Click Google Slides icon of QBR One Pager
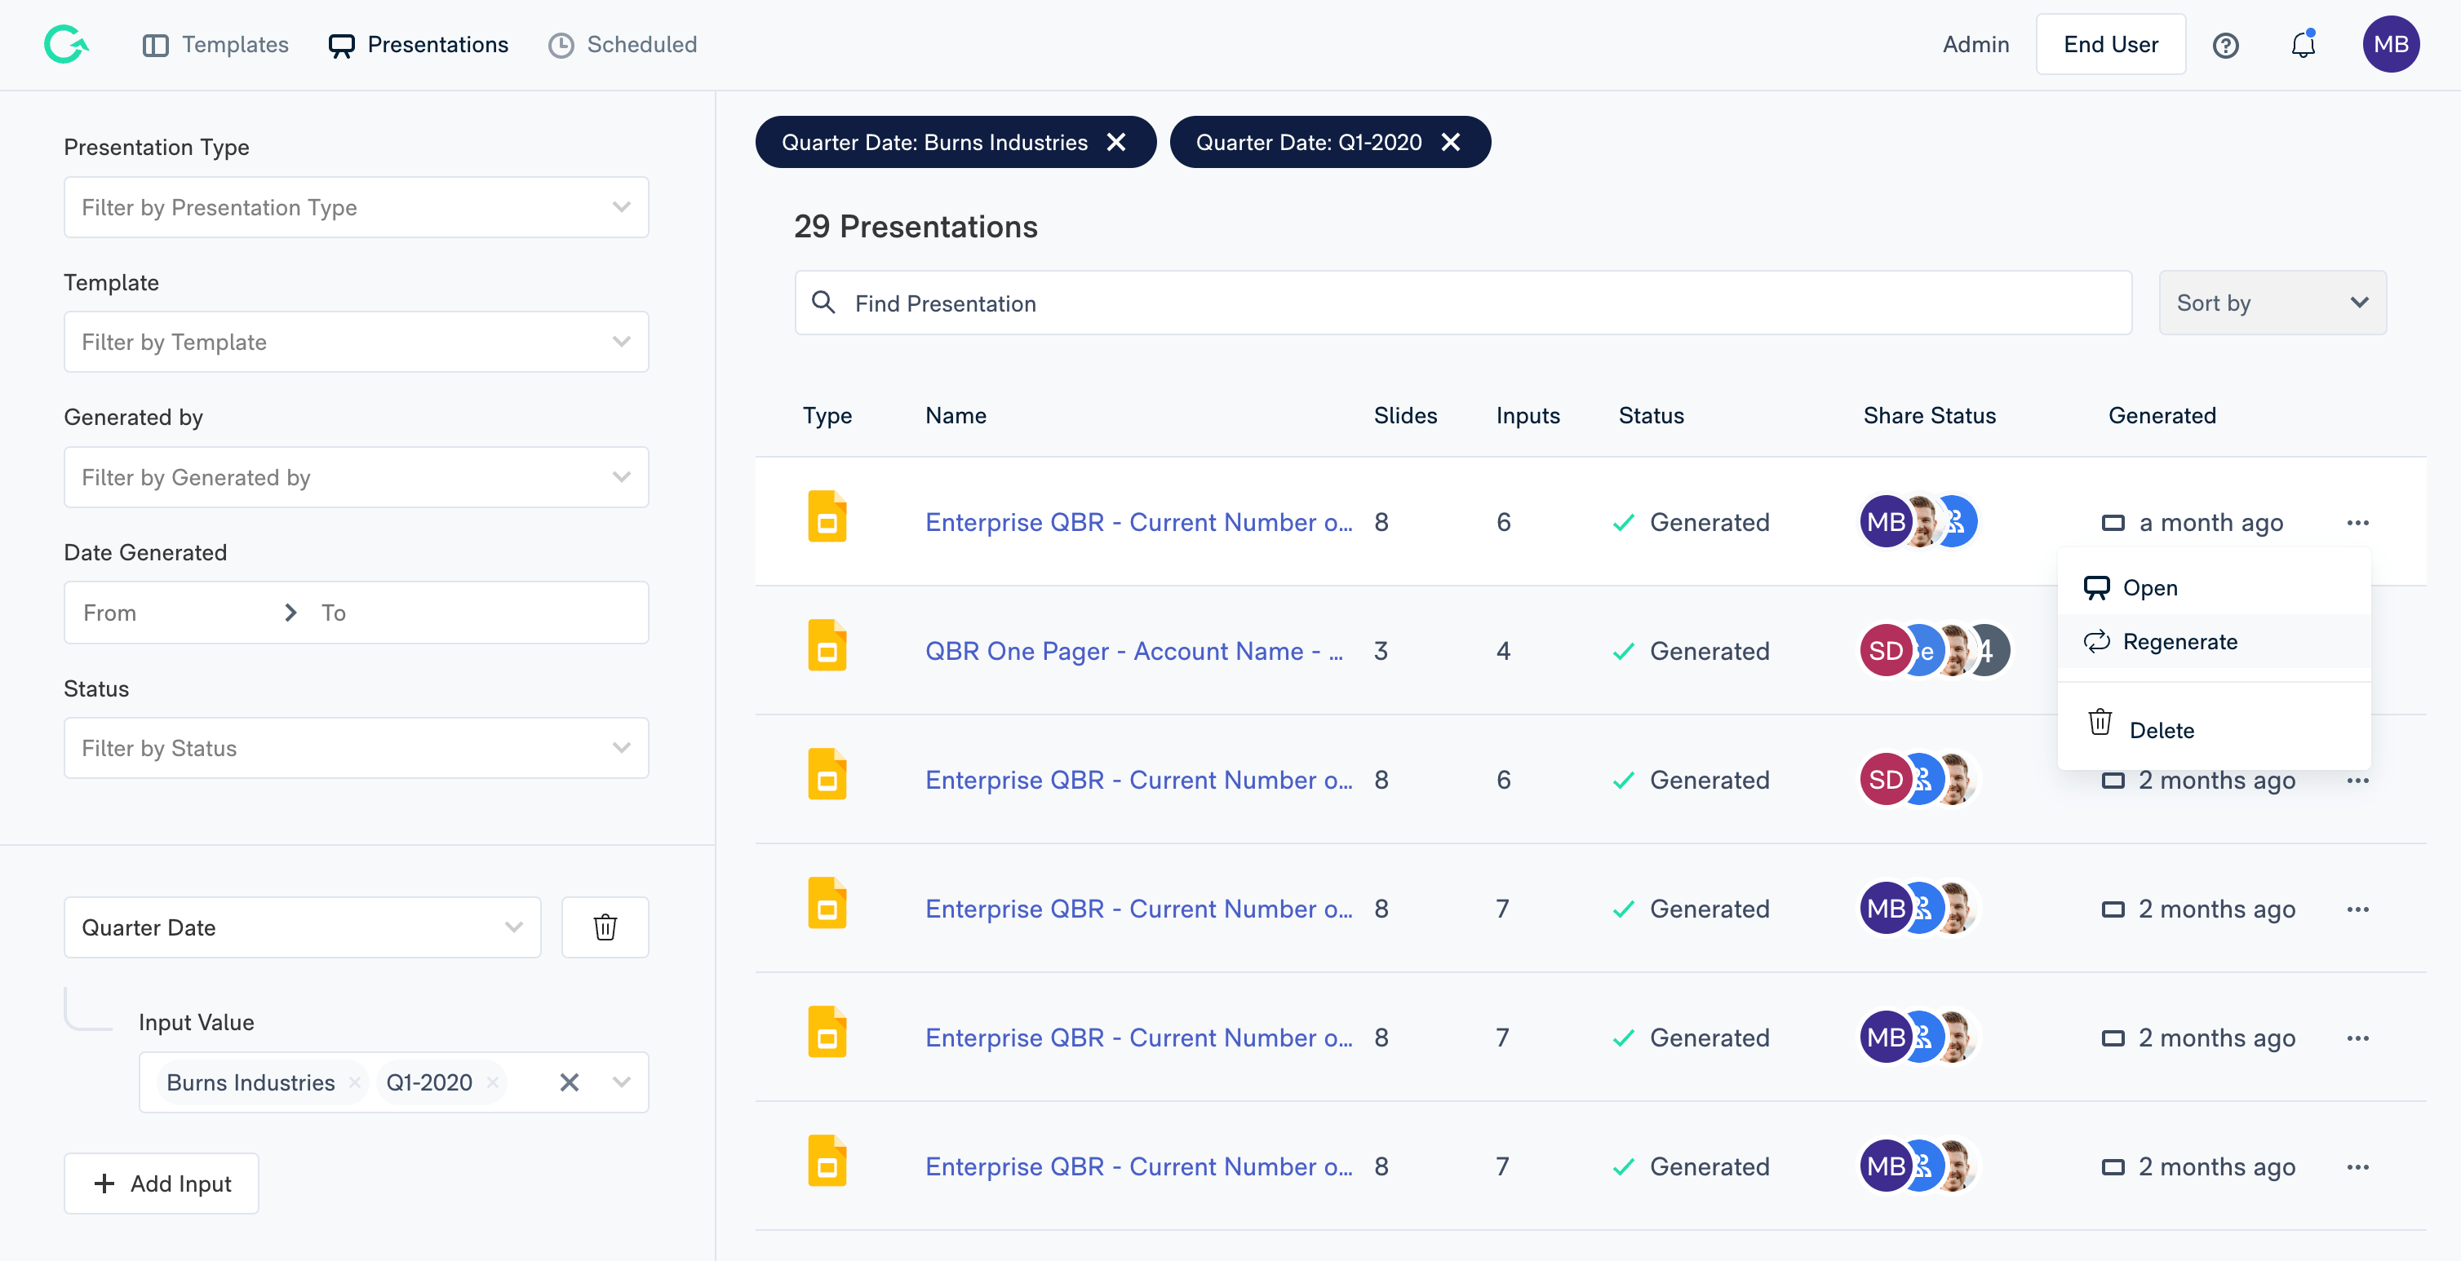This screenshot has width=2461, height=1261. (827, 647)
